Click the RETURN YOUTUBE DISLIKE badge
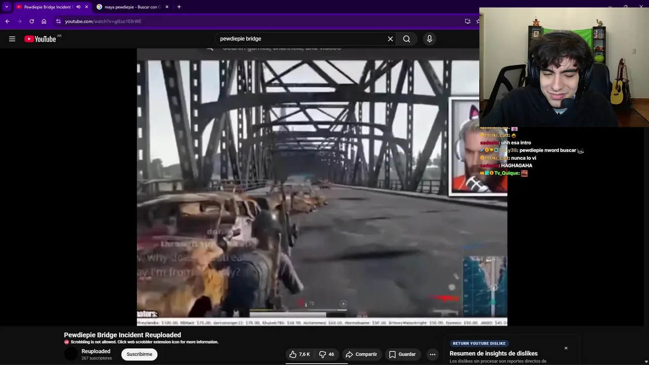The image size is (649, 365). click(479, 343)
